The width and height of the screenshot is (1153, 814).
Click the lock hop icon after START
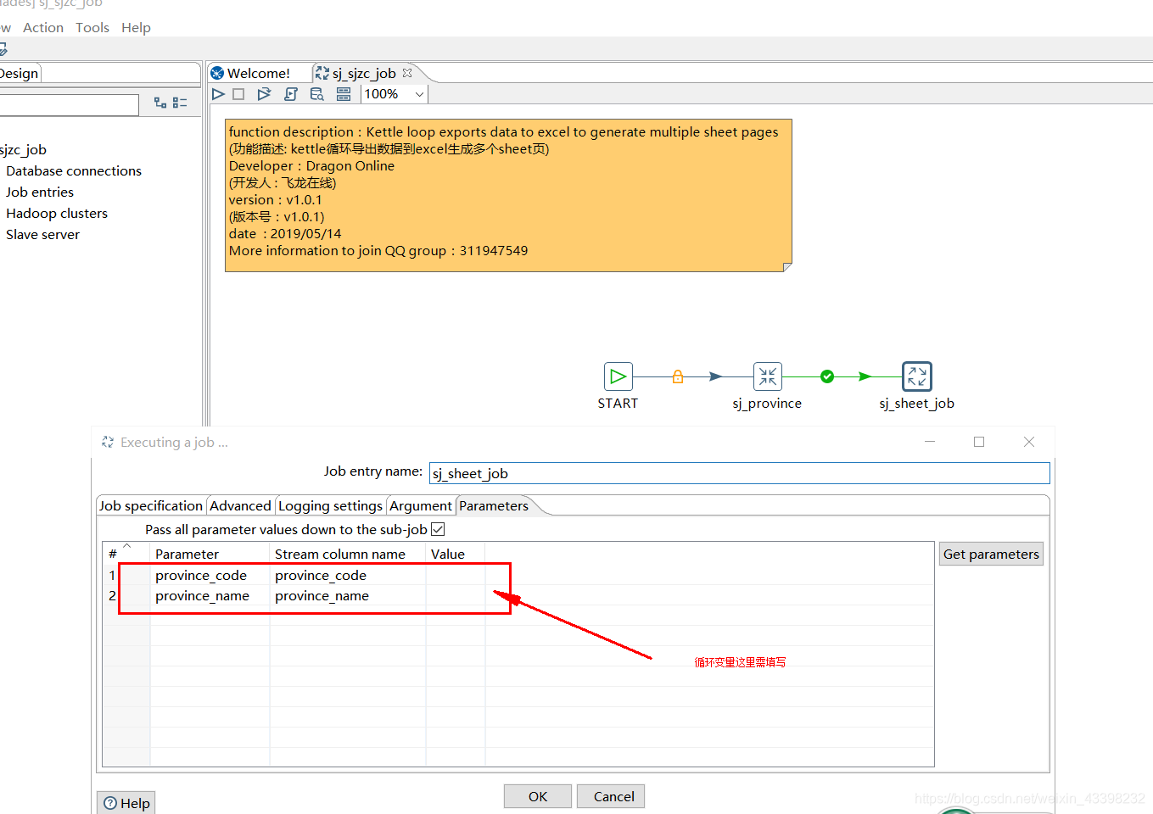pos(678,376)
